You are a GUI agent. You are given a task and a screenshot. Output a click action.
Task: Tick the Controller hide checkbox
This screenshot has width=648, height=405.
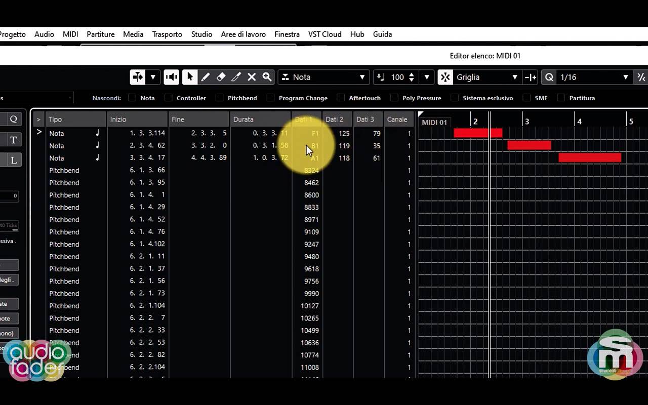click(169, 98)
